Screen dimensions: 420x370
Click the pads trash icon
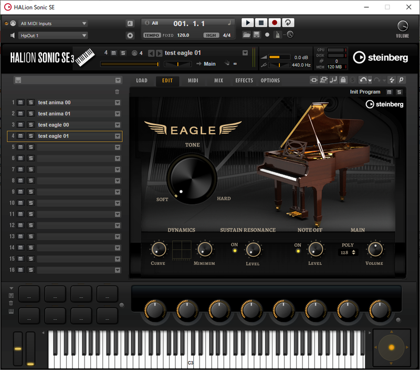pyautogui.click(x=11, y=303)
